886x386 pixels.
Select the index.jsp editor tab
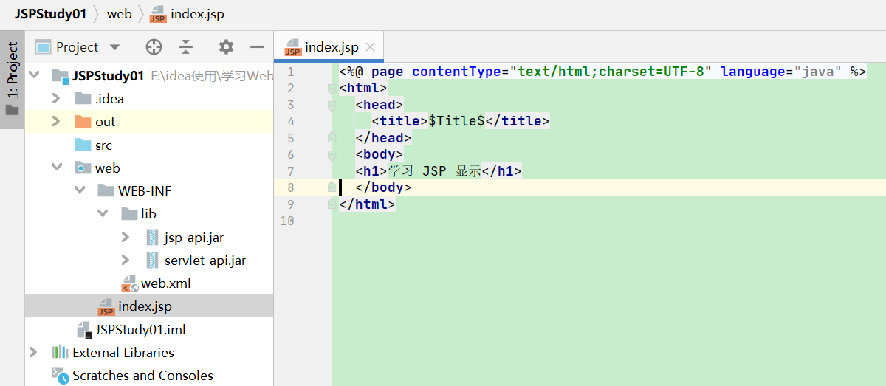tap(329, 47)
